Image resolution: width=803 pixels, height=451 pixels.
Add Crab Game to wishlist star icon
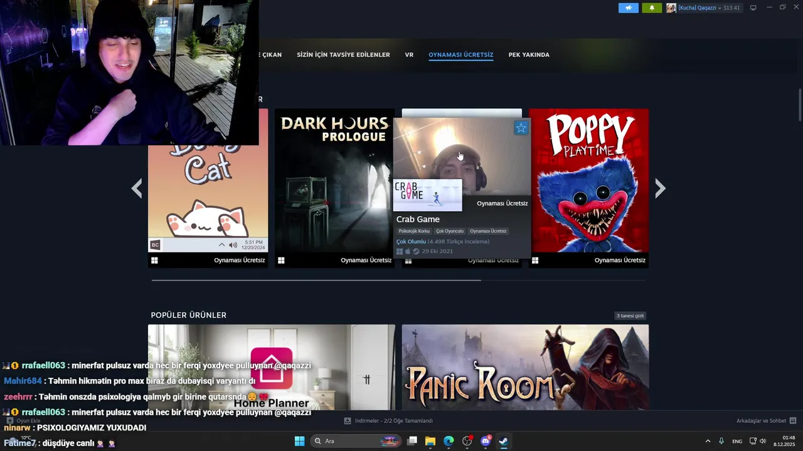(x=521, y=128)
